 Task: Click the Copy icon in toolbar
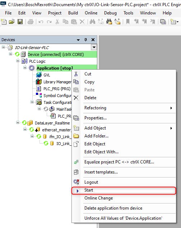point(65,22)
